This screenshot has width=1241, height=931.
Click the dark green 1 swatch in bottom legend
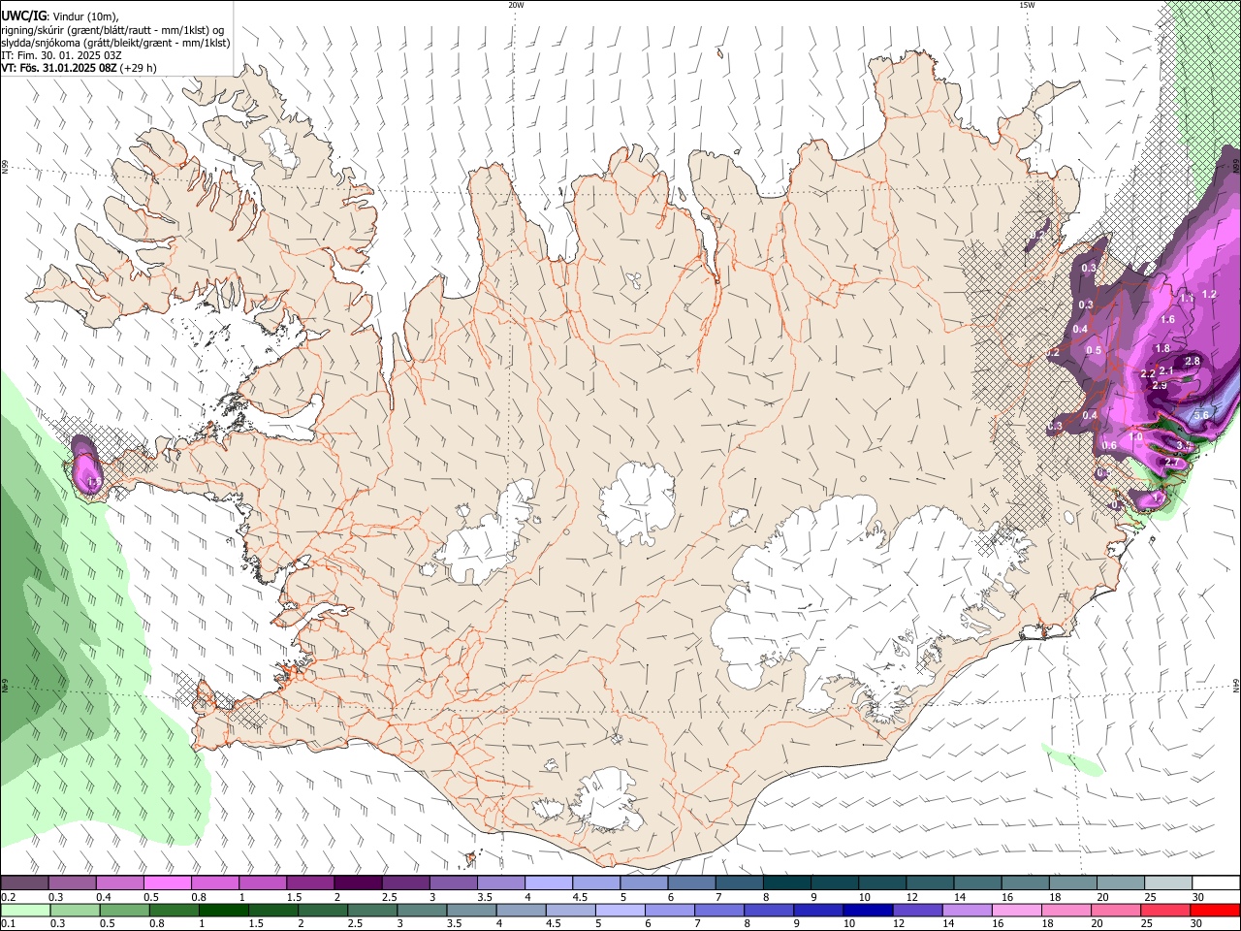(x=223, y=910)
